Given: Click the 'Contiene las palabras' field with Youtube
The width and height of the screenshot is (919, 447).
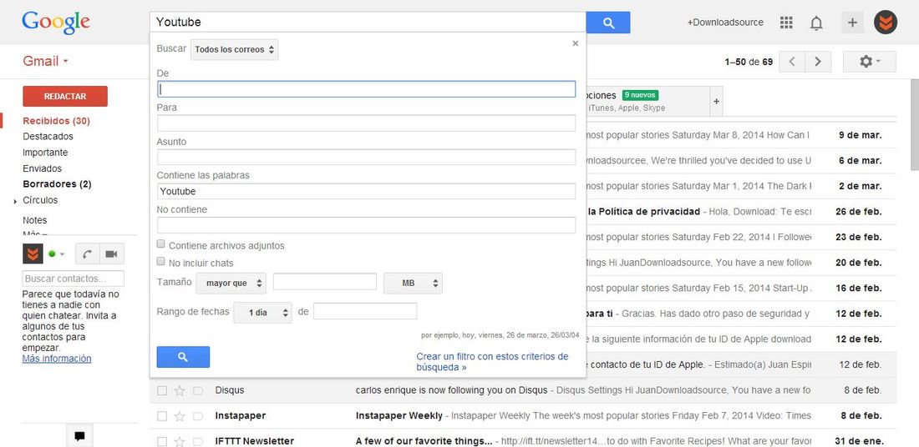Looking at the screenshot, I should tap(366, 191).
